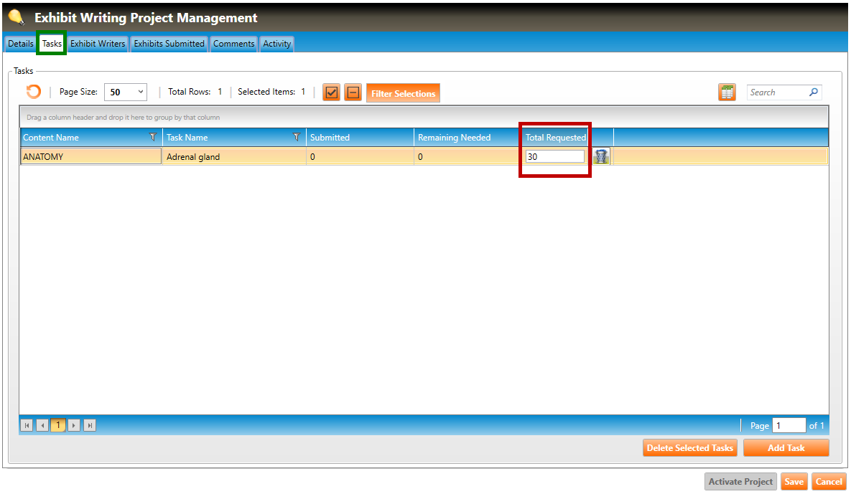Go to last page of grid
The width and height of the screenshot is (851, 494).
point(90,425)
